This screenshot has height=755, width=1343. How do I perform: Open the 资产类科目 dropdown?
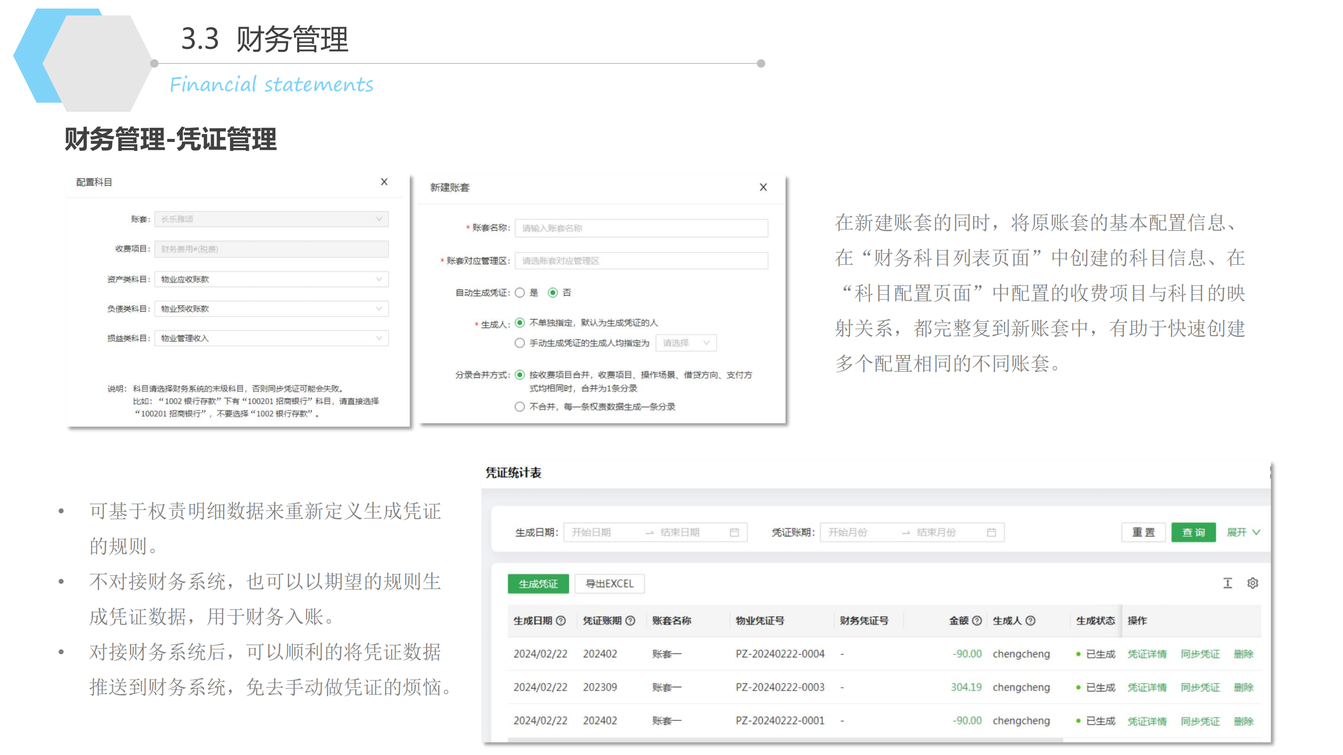point(271,279)
